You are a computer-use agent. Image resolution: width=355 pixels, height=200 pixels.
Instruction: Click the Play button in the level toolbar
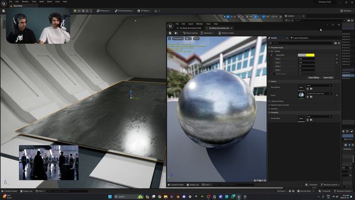coord(75,11)
